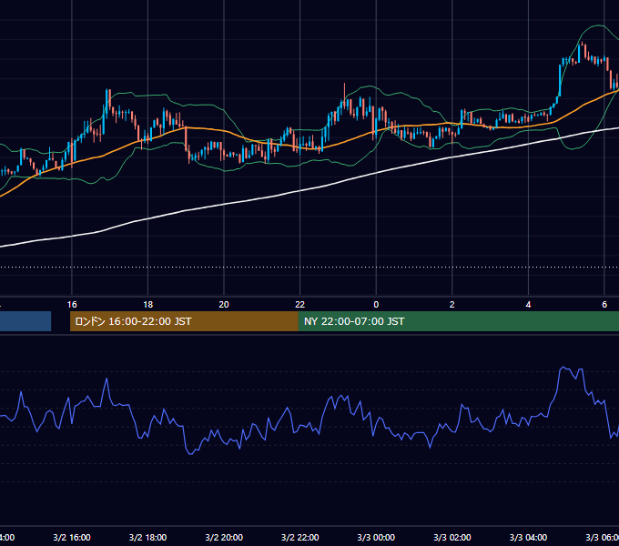Click the 18 hour axis label
This screenshot has height=546, width=619.
click(x=147, y=305)
